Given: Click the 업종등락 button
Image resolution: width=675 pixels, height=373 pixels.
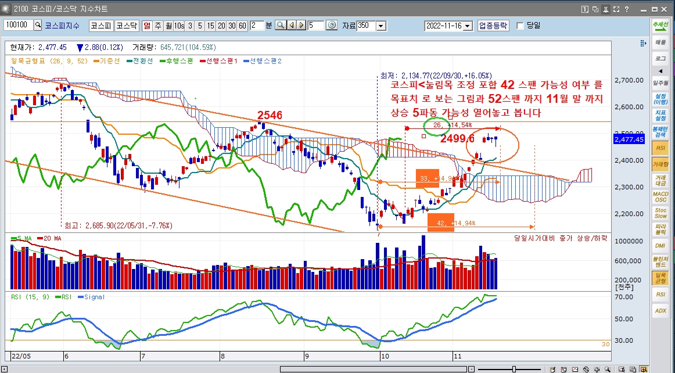Looking at the screenshot, I should coord(493,26).
